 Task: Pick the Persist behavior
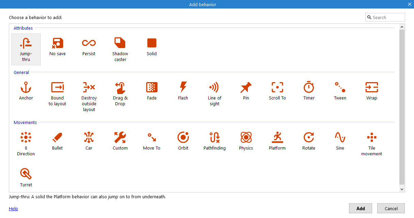pos(89,47)
